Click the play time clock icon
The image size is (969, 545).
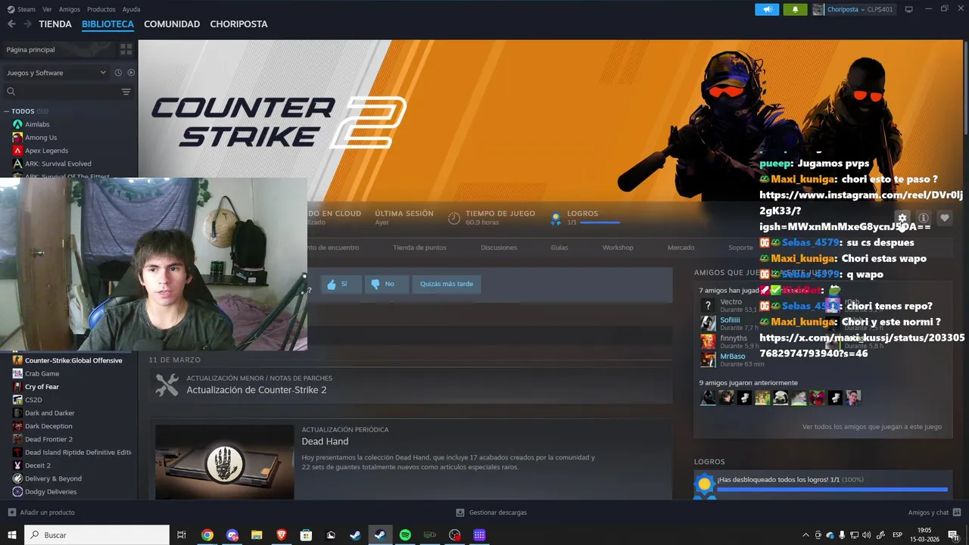(x=453, y=218)
